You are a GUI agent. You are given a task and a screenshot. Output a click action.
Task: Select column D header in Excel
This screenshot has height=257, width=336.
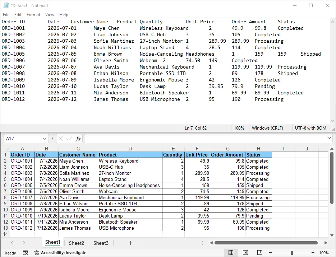[130, 149]
